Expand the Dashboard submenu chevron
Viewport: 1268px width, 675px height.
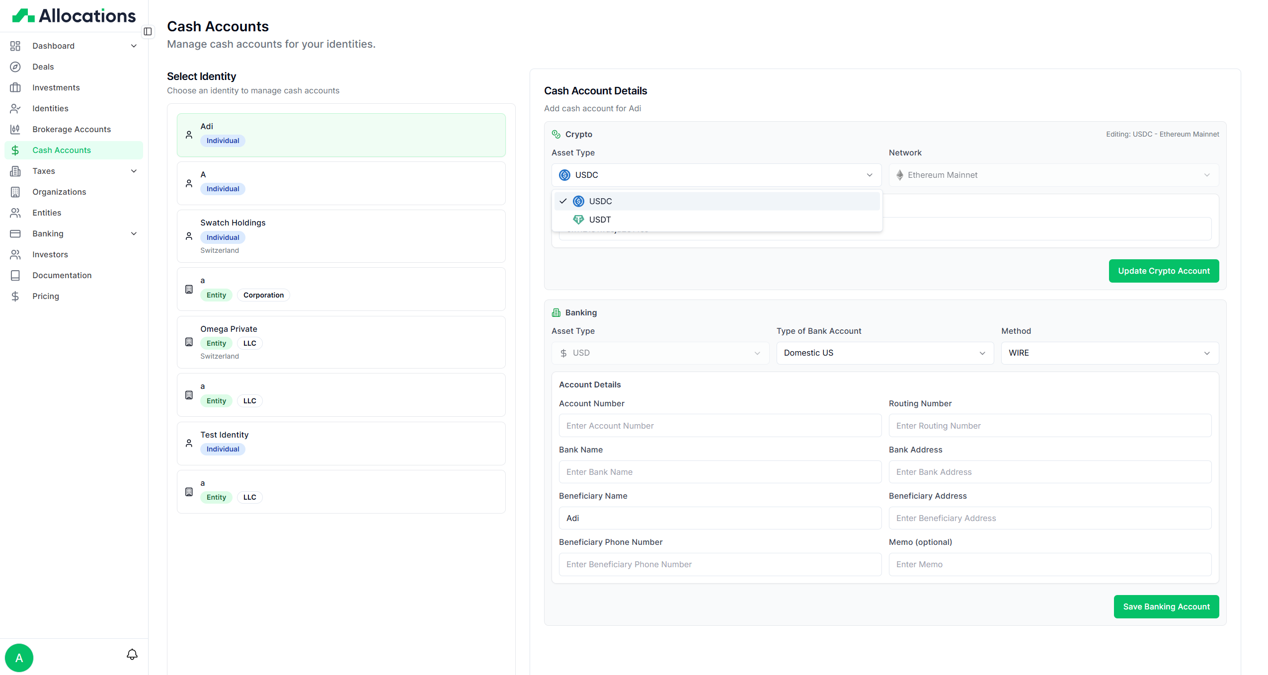134,46
